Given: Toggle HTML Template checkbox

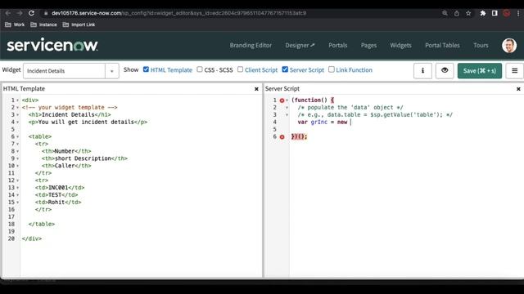Looking at the screenshot, I should tap(146, 69).
